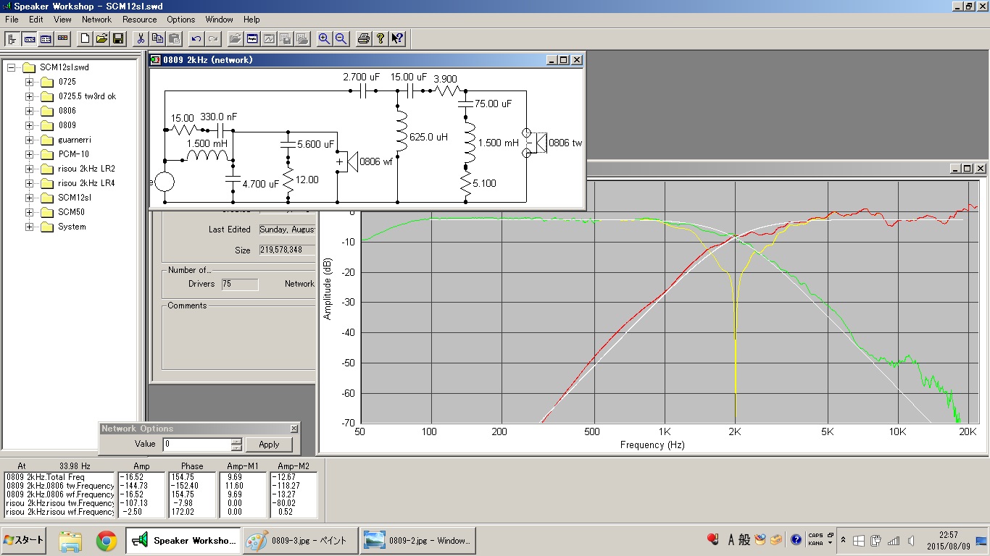Expand the System folder node
990x556 pixels.
pyautogui.click(x=30, y=227)
